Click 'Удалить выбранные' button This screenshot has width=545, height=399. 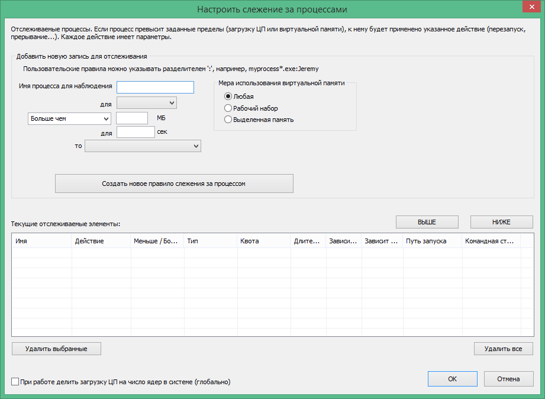pos(56,349)
